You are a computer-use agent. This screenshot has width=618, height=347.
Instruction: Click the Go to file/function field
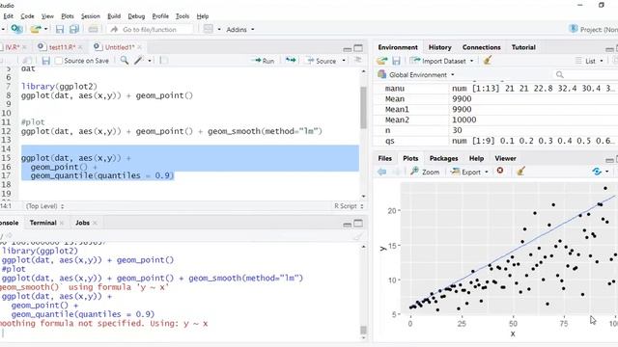(151, 30)
